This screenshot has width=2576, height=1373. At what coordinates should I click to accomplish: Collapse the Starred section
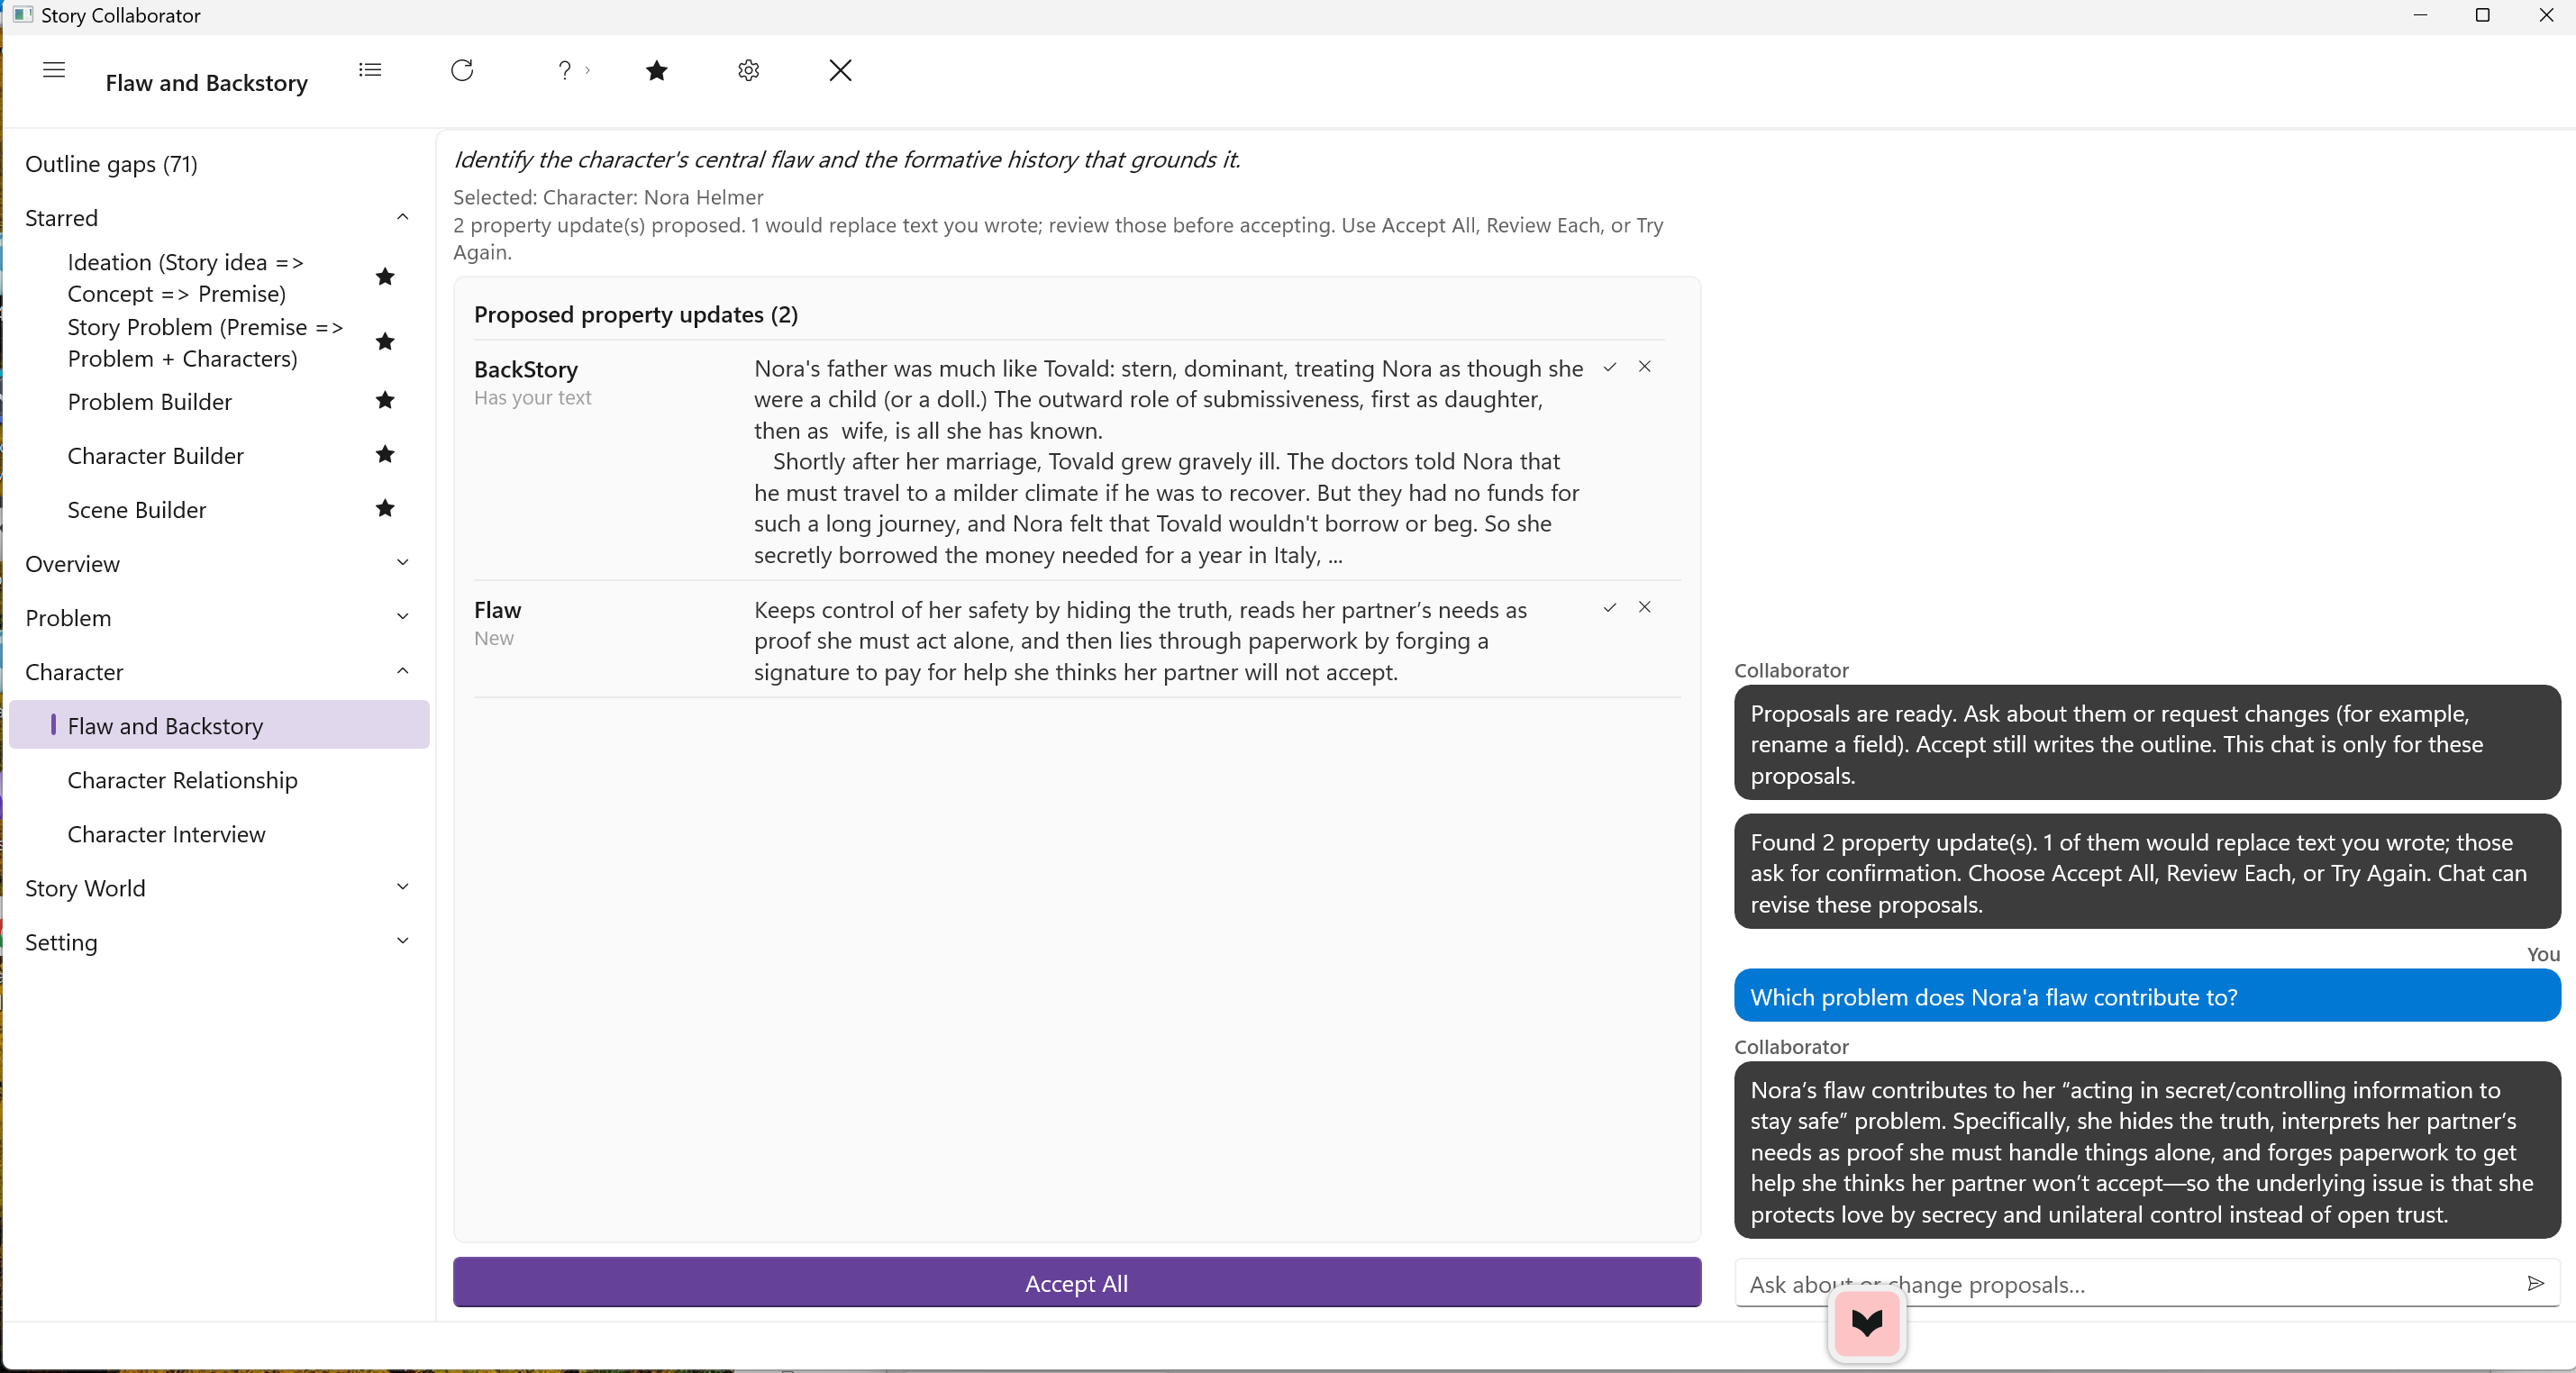tap(403, 217)
